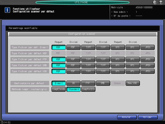165x124 pixels.
Task: Set SMB default file to JPEG
Action: coord(147,65)
